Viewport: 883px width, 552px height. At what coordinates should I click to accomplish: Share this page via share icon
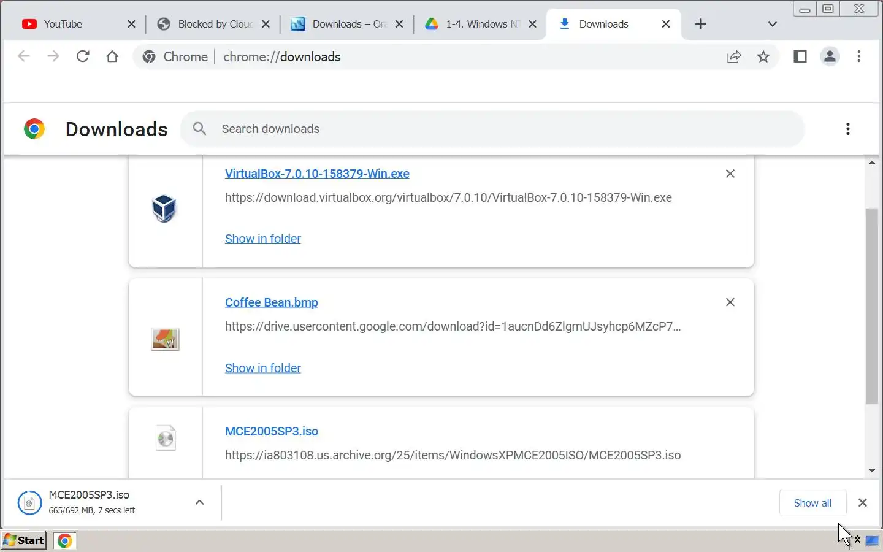tap(734, 56)
